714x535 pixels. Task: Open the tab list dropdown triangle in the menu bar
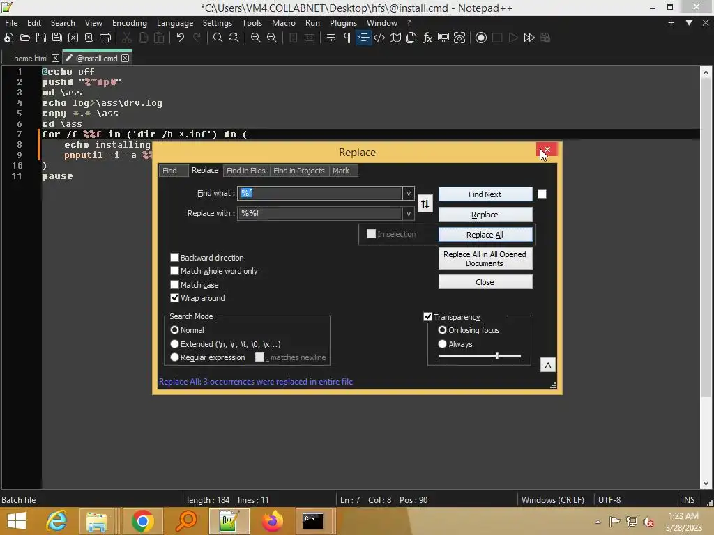tap(689, 23)
